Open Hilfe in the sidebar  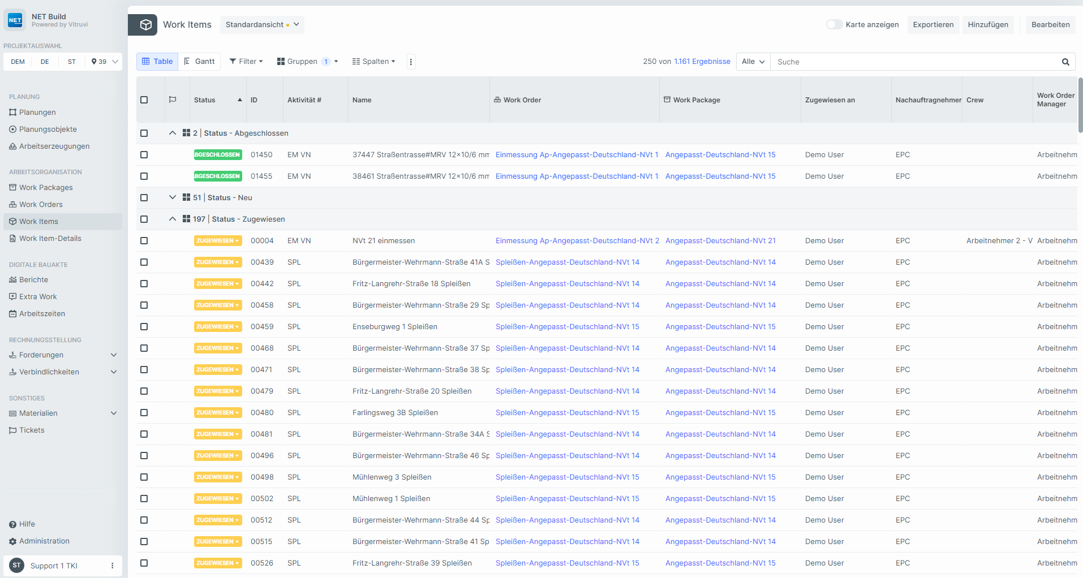point(27,524)
